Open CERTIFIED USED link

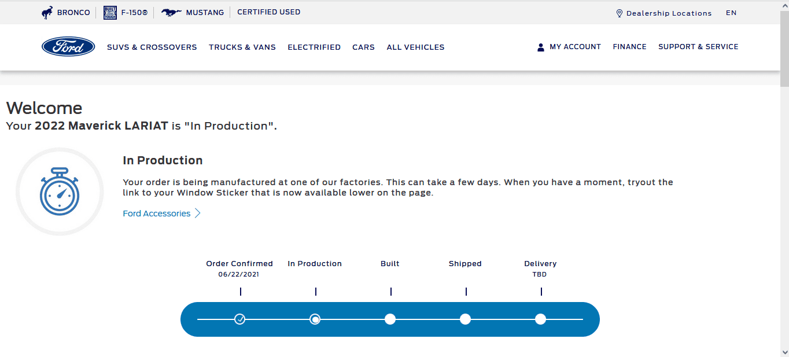(269, 12)
